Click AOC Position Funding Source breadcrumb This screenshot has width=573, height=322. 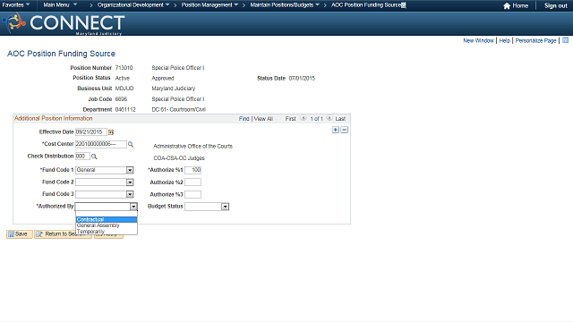[x=366, y=5]
